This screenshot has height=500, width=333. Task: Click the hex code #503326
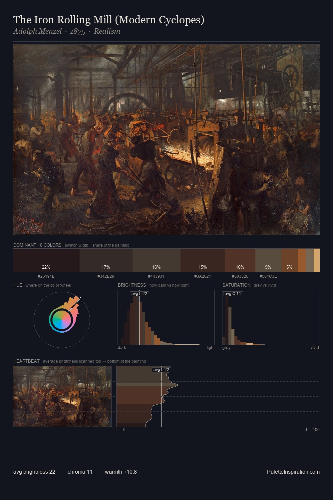pos(240,276)
